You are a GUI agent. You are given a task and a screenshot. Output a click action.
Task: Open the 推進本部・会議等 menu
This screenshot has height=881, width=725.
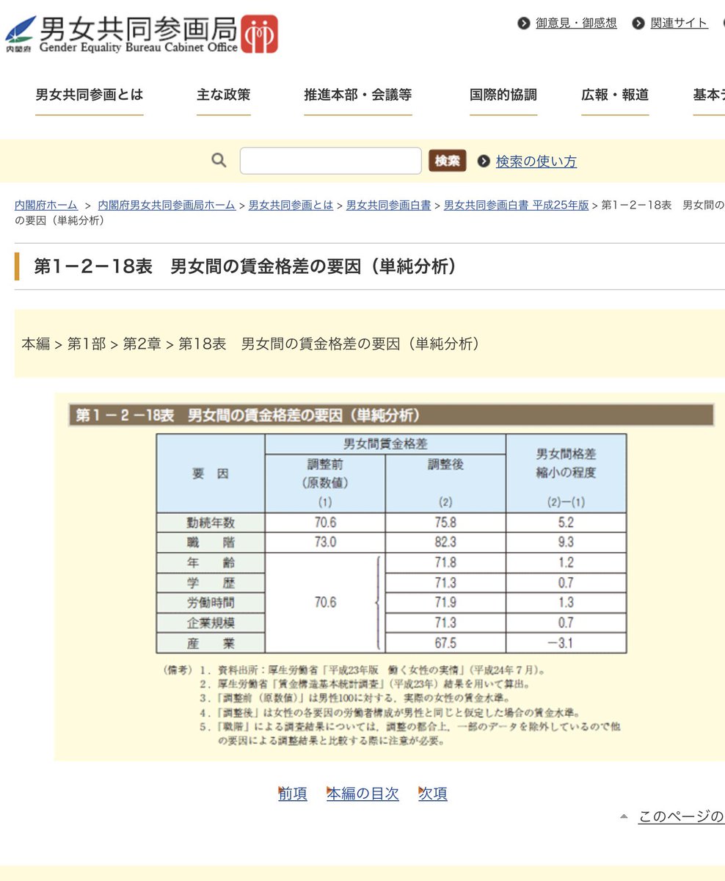pos(358,95)
